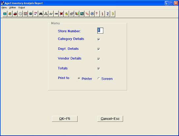Click the blue number 2 toolbar icon
The image size is (179, 136).
click(x=108, y=14)
